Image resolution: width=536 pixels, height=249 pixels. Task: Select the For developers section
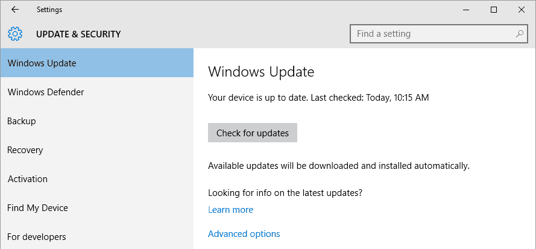[x=37, y=237]
